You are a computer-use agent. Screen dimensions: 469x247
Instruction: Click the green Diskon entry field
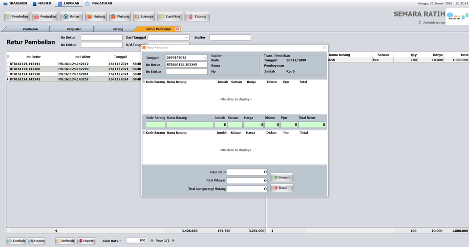tap(272, 124)
